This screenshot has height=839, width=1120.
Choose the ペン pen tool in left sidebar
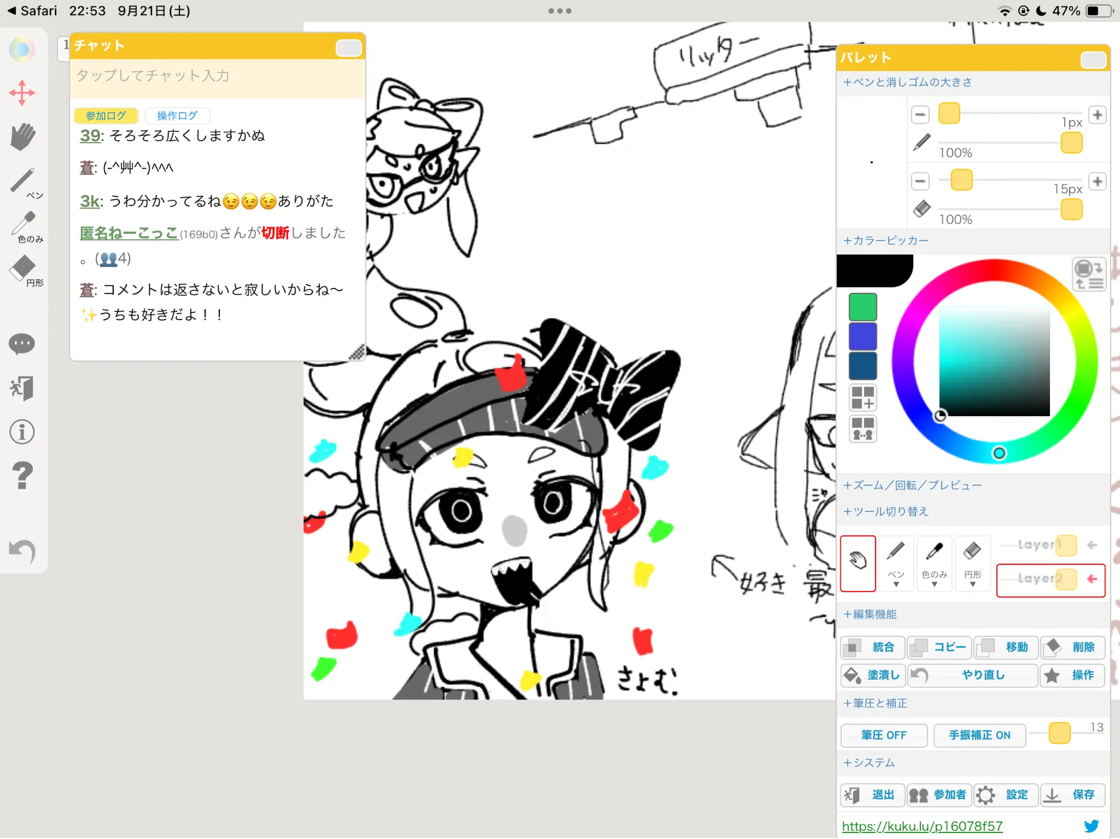tap(25, 183)
